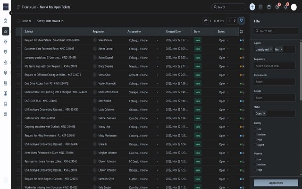The width and height of the screenshot is (302, 189).
Task: Open the reports icon in sidebar
Action: point(5,104)
